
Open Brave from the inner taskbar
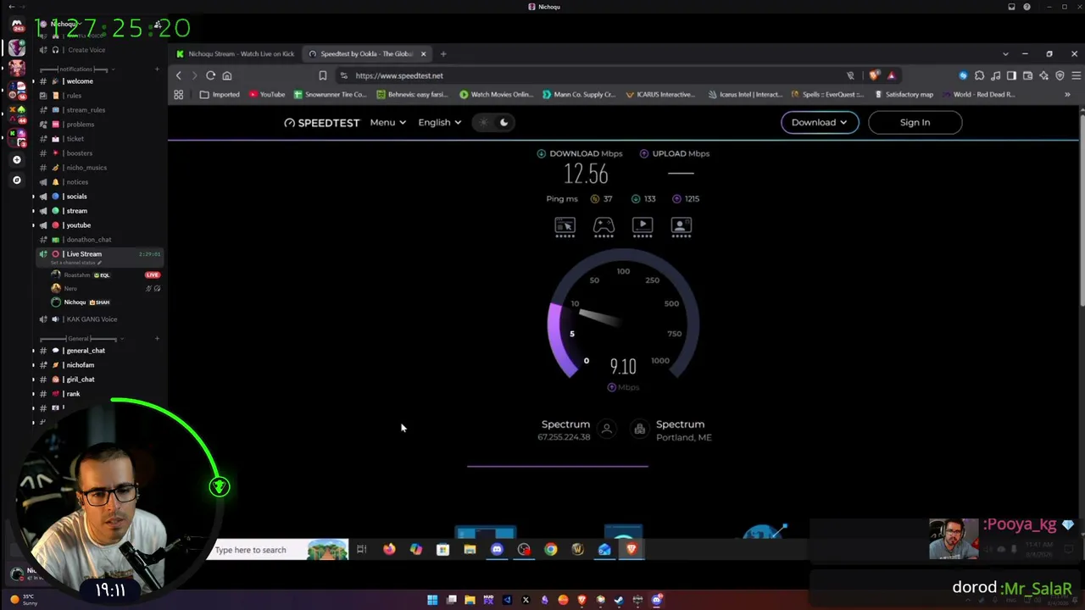tap(632, 550)
